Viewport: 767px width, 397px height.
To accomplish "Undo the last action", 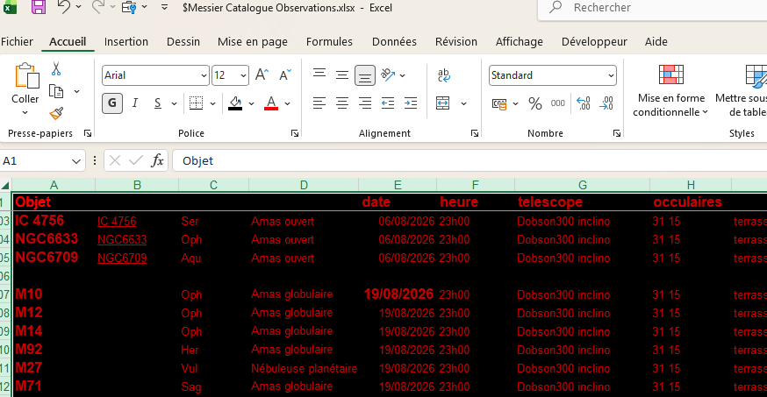I will pyautogui.click(x=64, y=7).
